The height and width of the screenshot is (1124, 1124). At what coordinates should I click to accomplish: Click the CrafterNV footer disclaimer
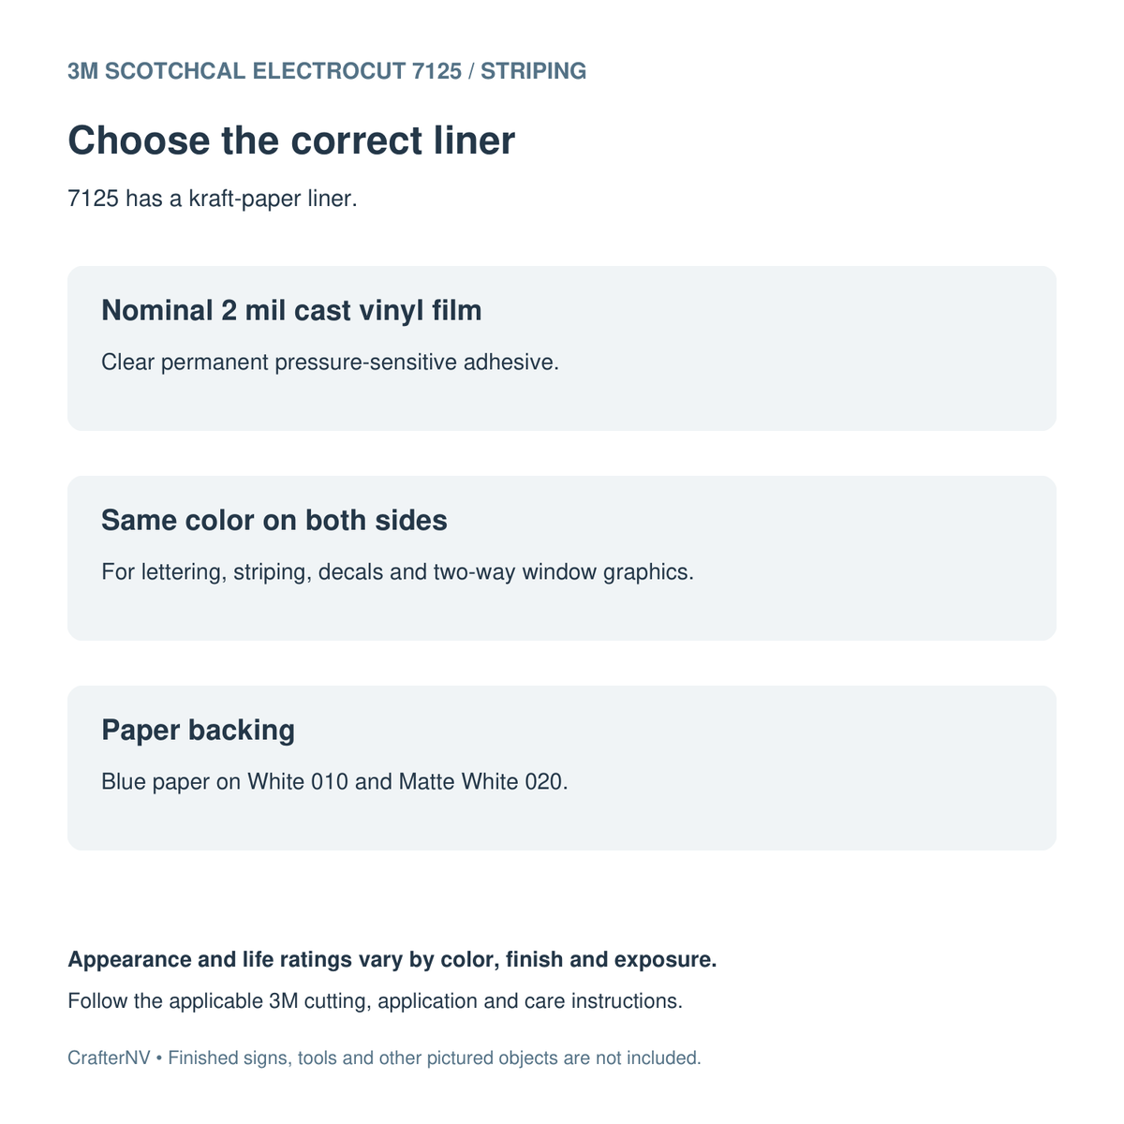coord(384,1058)
